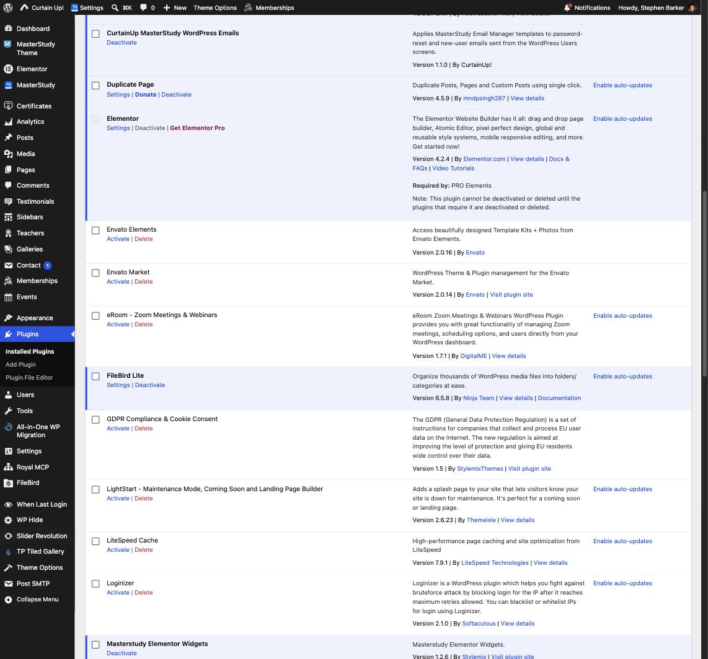708x659 pixels.
Task: Open the admin bar search icon
Action: [115, 7]
